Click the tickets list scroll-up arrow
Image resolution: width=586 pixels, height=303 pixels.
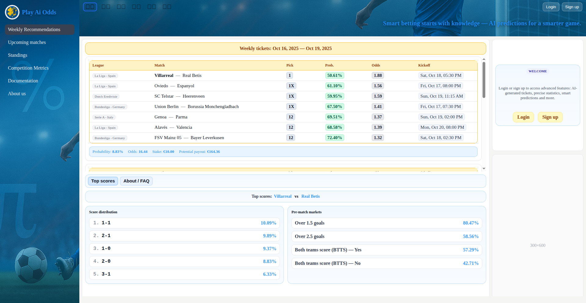point(484,59)
